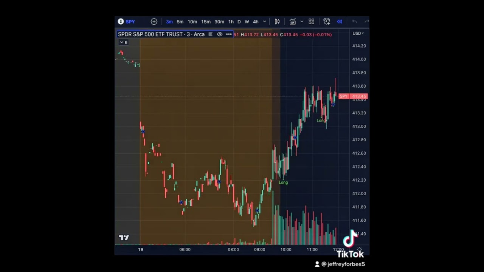Screen dimensions: 484x272
Task: Select the Long label near 412.20
Action: click(x=283, y=182)
